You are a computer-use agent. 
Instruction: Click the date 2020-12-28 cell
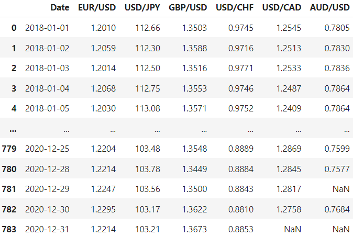click(x=47, y=169)
